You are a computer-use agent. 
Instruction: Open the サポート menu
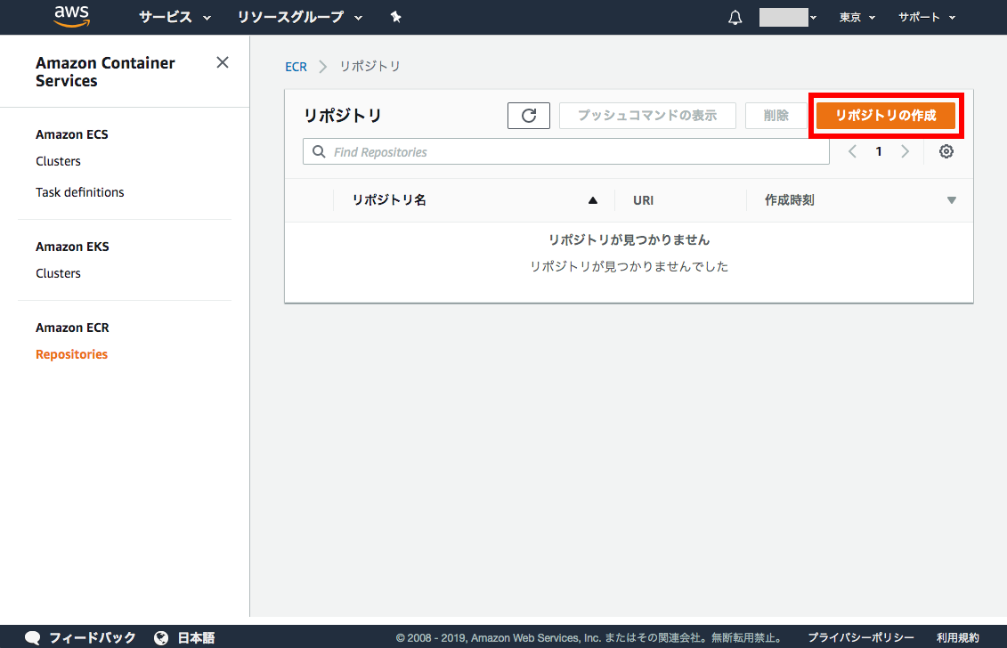tap(927, 17)
